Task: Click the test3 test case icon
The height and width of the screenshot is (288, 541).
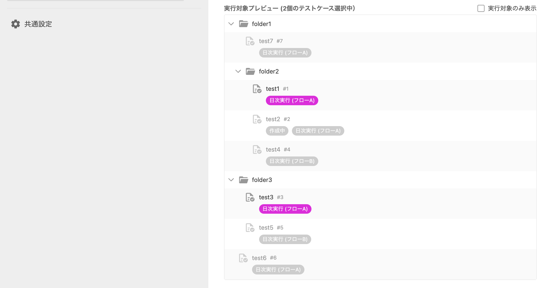Action: (x=250, y=197)
